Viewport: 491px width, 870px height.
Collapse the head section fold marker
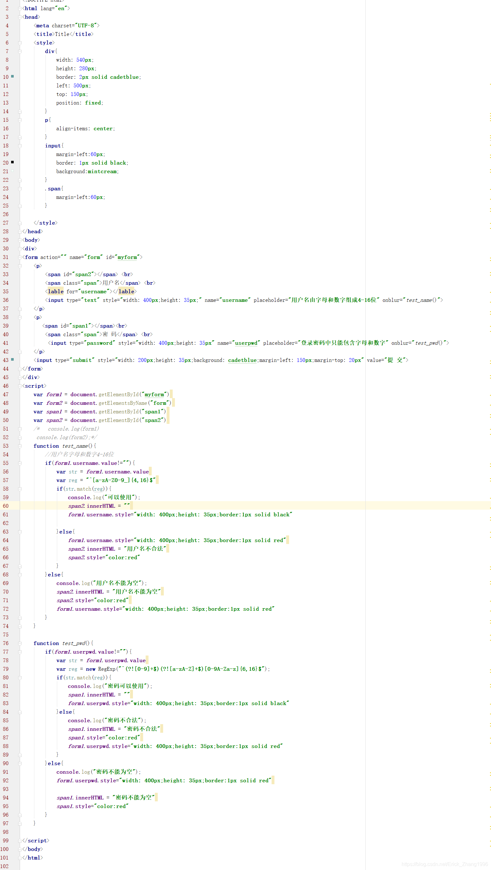[20, 17]
